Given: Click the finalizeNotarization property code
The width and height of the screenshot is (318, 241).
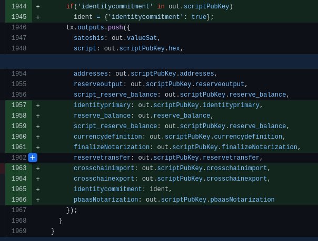Looking at the screenshot, I should (x=187, y=147).
